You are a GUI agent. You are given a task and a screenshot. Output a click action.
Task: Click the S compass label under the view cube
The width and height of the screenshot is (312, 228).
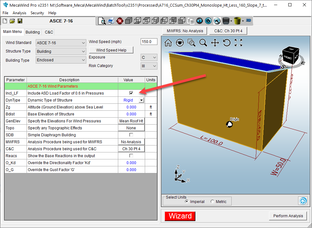283,67
